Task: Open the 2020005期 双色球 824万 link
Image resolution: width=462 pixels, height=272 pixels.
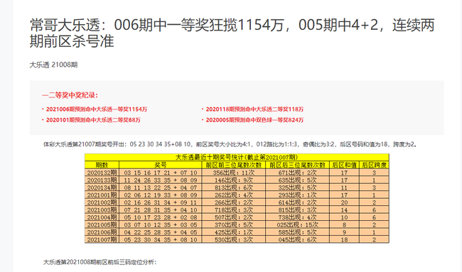Action: click(x=254, y=120)
